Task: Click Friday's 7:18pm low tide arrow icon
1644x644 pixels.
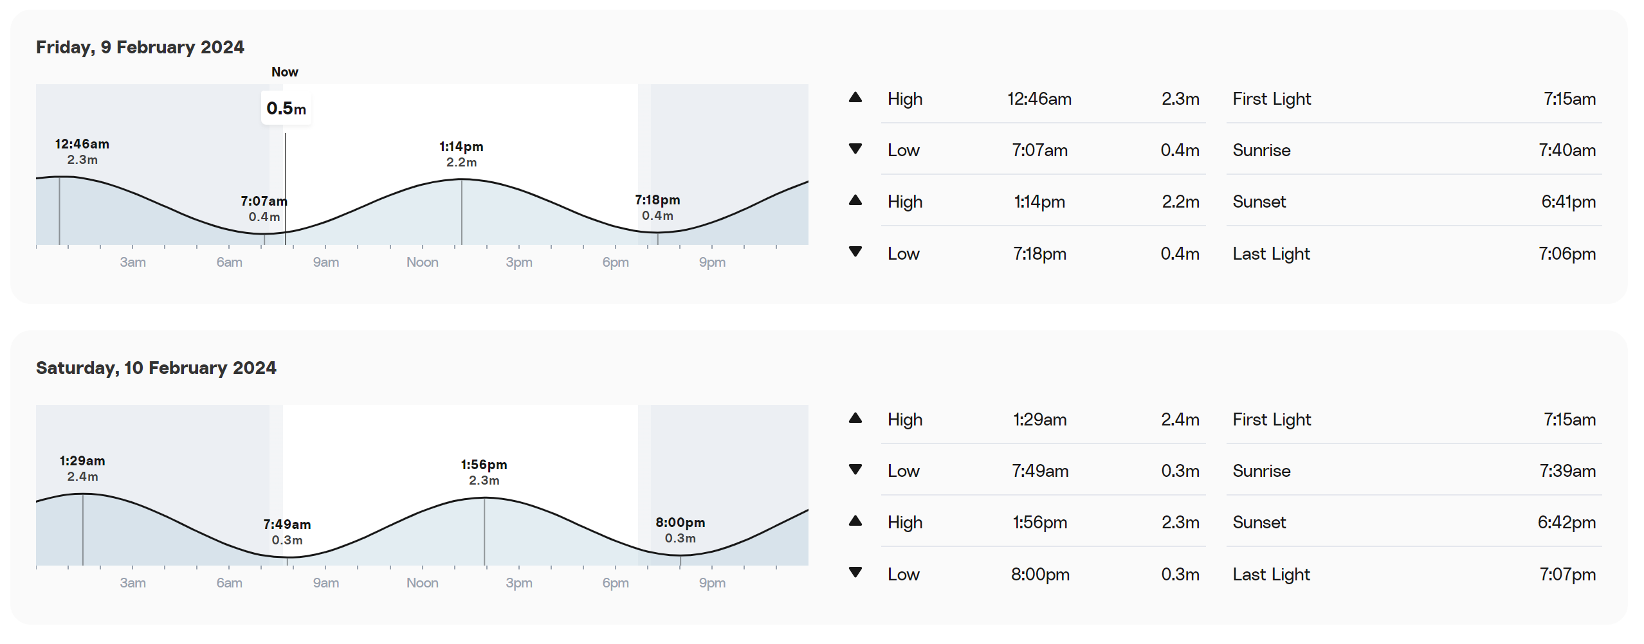Action: coord(855,252)
